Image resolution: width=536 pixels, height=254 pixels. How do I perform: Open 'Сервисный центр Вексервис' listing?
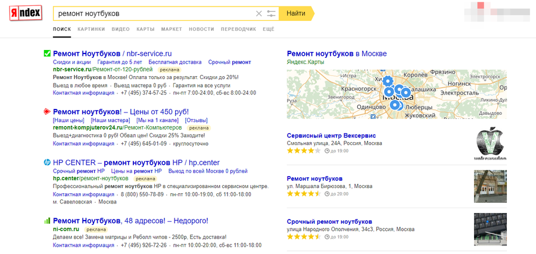click(331, 136)
